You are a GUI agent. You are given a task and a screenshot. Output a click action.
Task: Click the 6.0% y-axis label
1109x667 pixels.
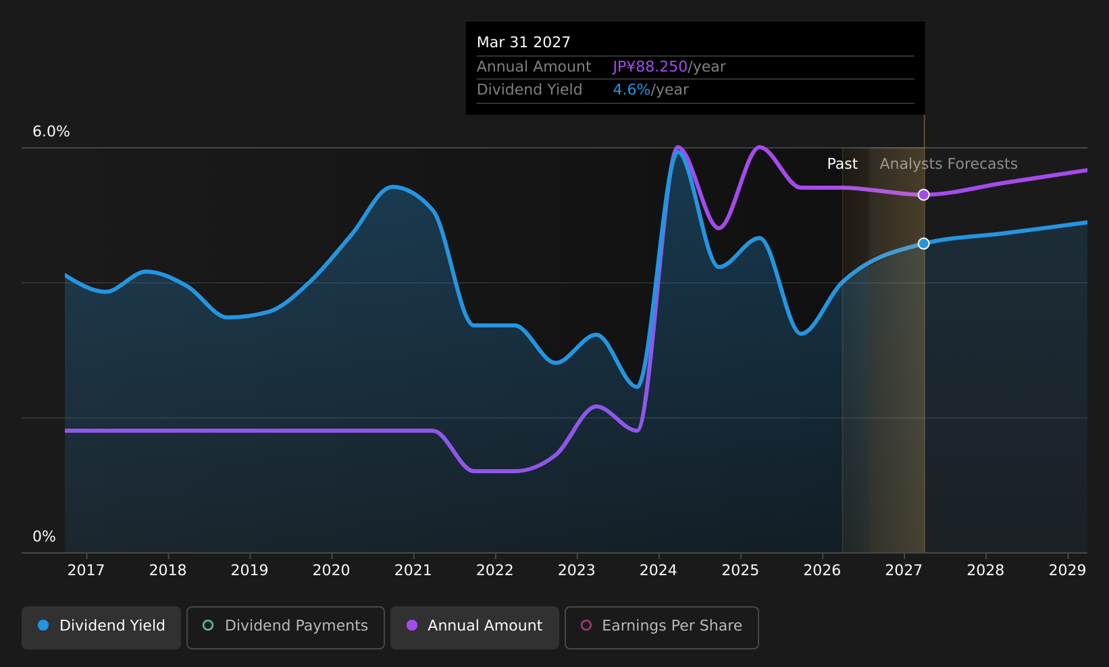[x=51, y=132]
